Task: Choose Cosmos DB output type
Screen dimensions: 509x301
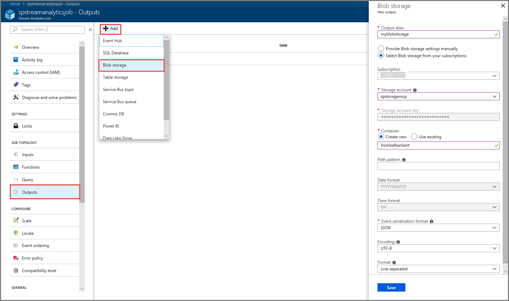Action: pos(113,114)
